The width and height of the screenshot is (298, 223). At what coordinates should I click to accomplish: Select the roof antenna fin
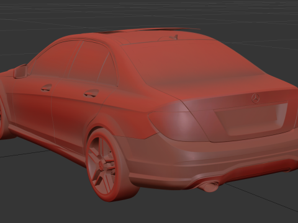point(174,37)
